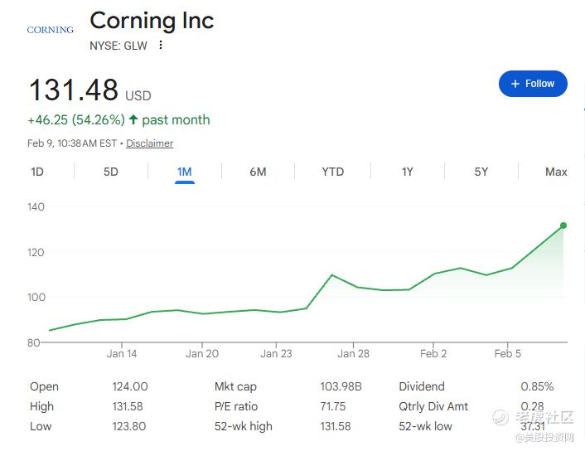This screenshot has width=585, height=451.
Task: Select the 1M time range tab
Action: [x=185, y=172]
